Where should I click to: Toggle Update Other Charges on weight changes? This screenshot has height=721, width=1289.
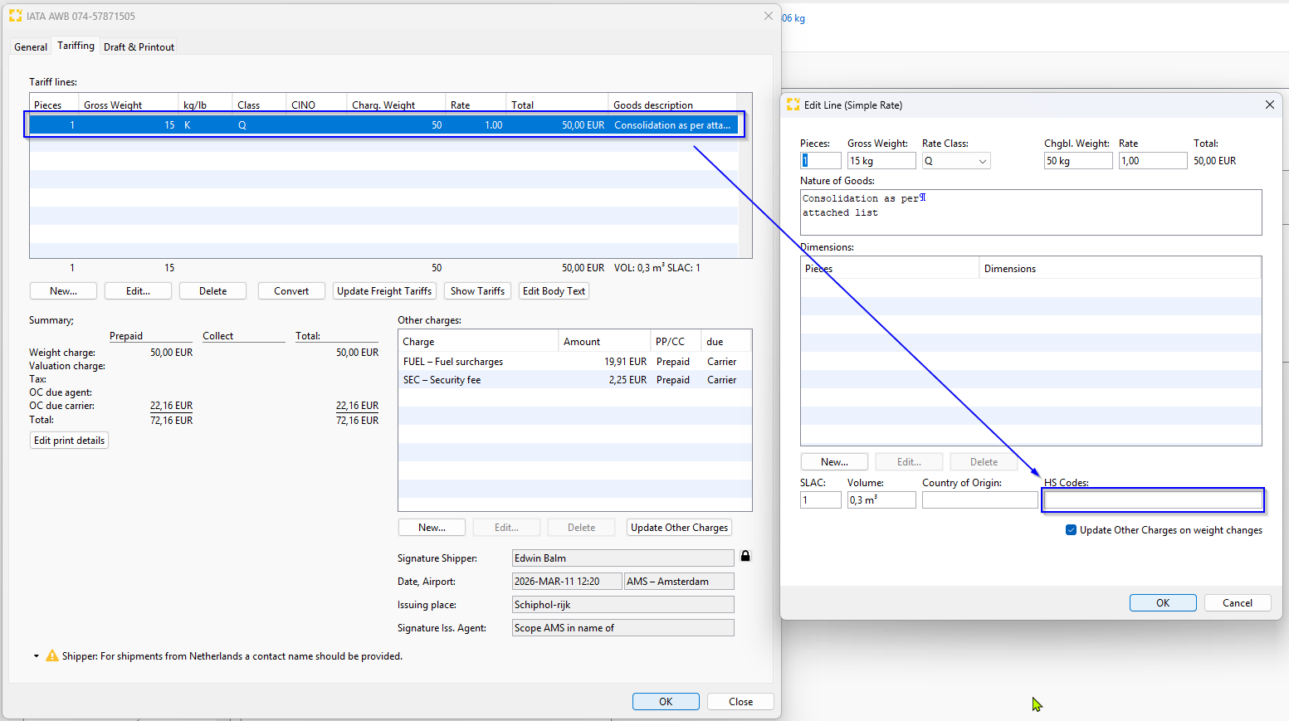[1071, 530]
